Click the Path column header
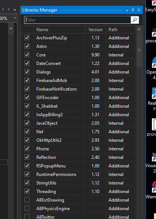Screen dimensions: 156x219 click(121, 30)
